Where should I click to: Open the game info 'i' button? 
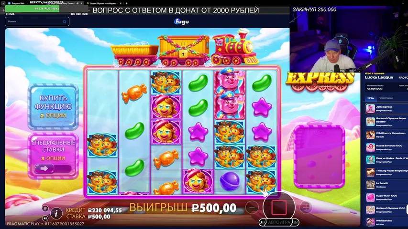pos(56,213)
